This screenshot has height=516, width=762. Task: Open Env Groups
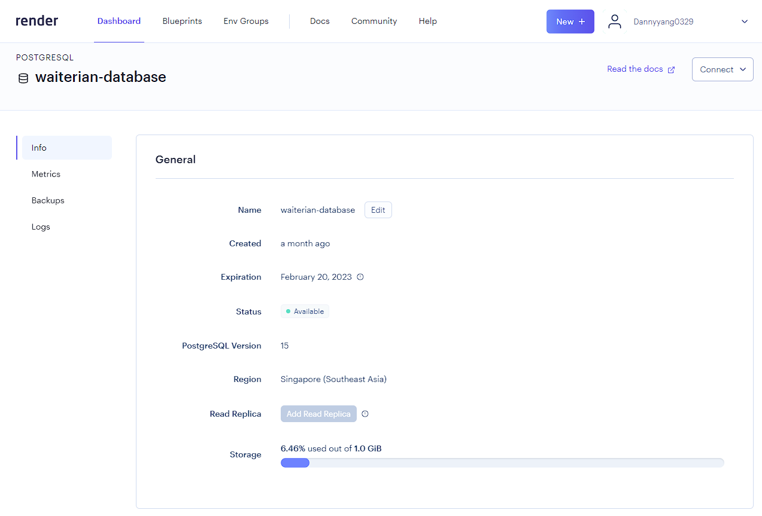click(246, 21)
